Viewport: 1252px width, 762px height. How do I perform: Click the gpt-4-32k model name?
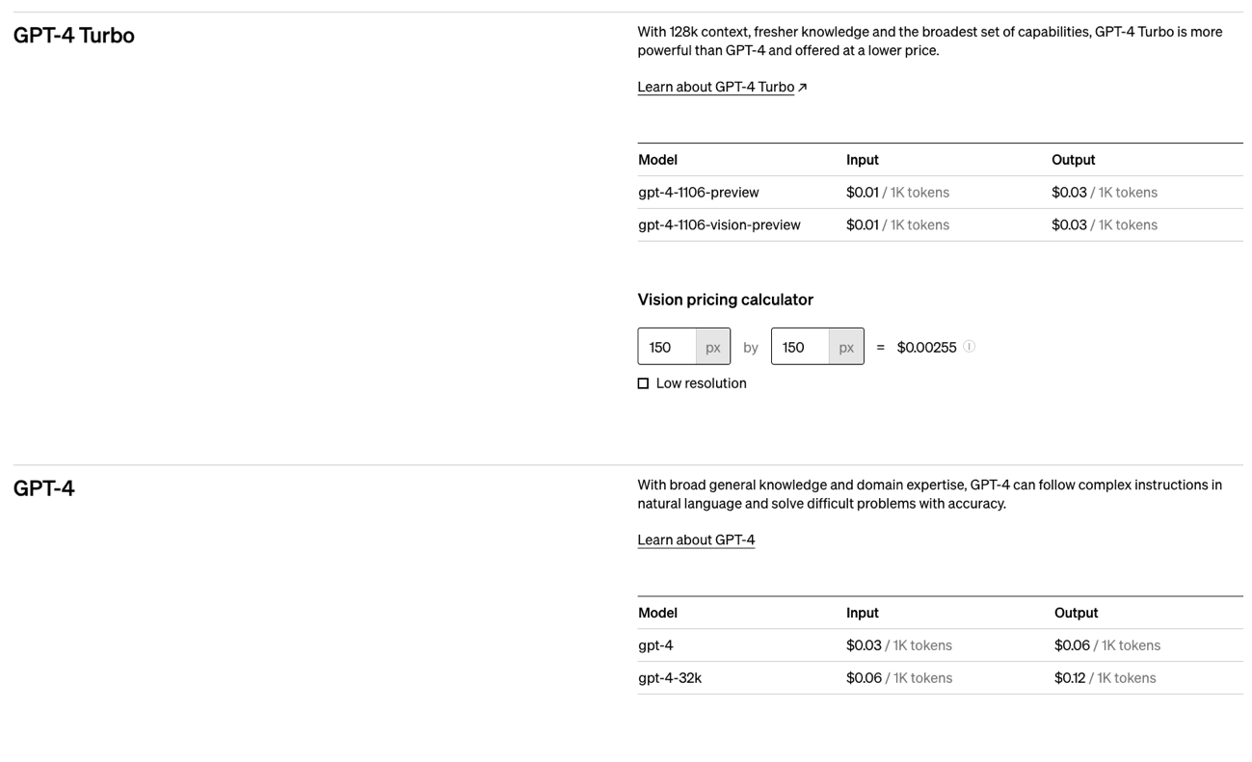click(670, 678)
